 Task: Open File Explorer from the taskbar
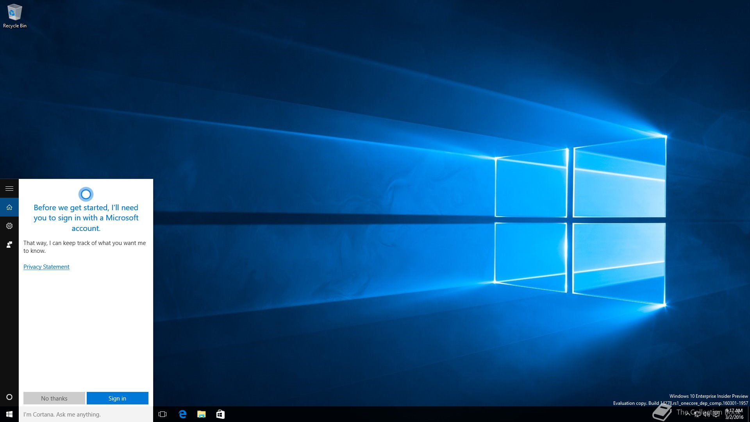point(201,414)
